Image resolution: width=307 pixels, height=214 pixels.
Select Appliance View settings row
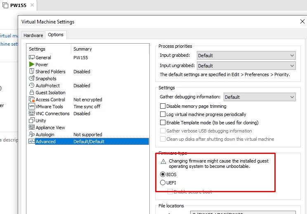pyautogui.click(x=89, y=128)
